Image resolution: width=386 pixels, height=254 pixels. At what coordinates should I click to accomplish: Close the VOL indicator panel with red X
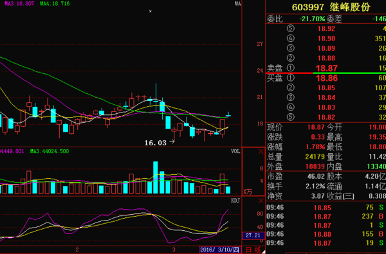(261, 152)
